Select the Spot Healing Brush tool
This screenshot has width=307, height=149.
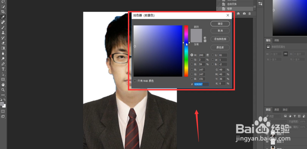3,22
